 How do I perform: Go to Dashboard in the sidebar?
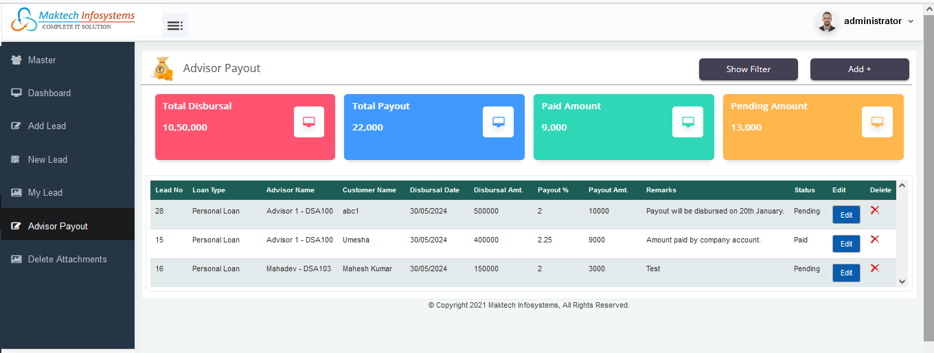pos(49,93)
